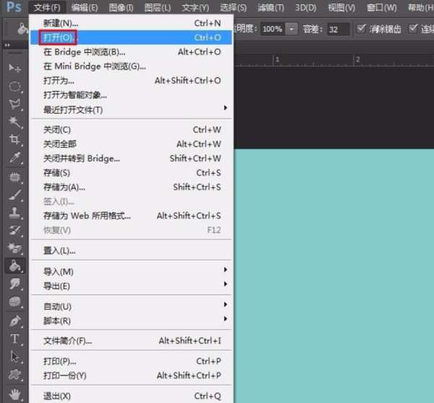Select the Smudge tool
Screen dimensions: 434x403
(14, 284)
